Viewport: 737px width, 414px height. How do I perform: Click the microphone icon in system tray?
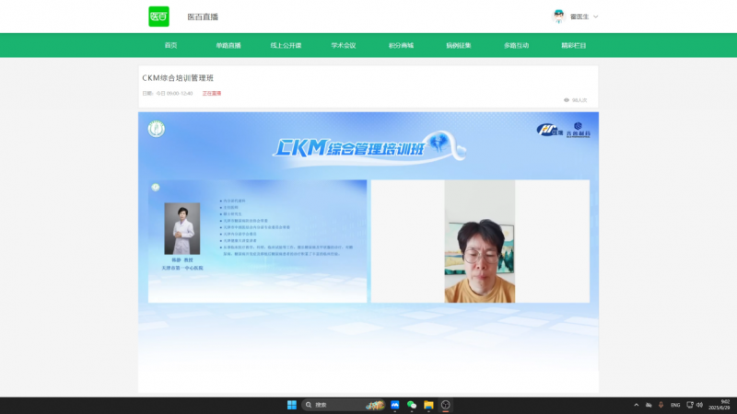click(661, 405)
